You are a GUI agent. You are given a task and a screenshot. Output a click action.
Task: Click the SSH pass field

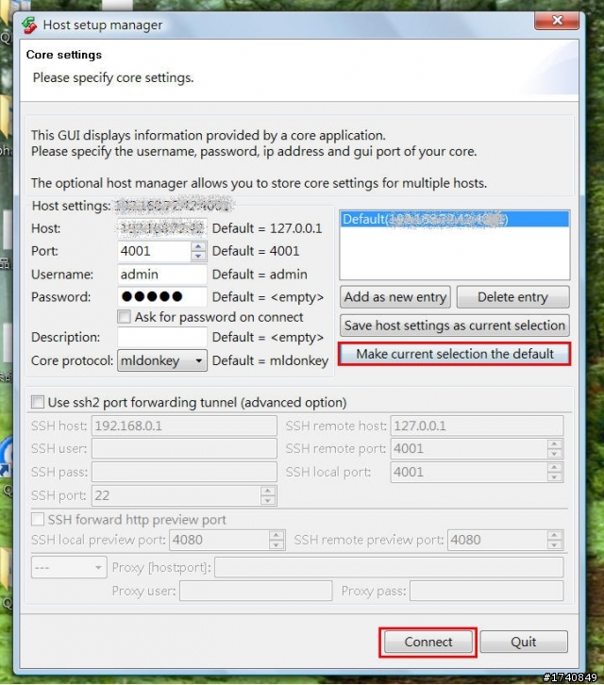[x=184, y=472]
